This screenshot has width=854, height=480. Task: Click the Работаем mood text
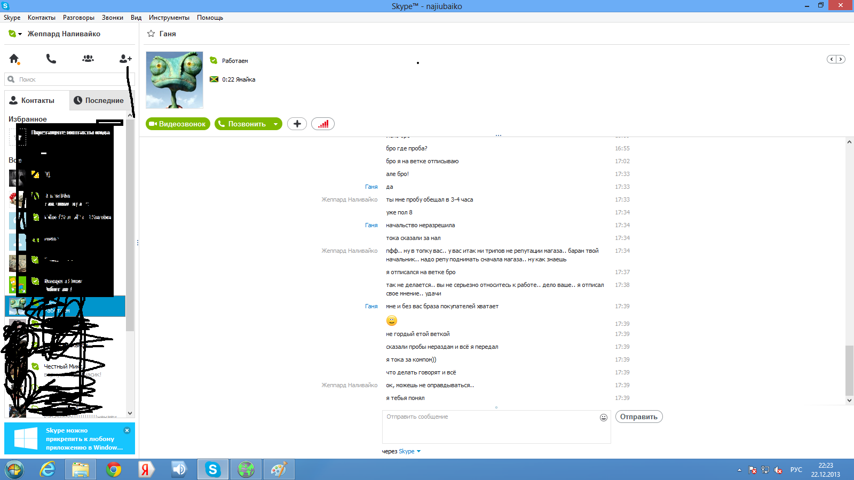click(235, 61)
